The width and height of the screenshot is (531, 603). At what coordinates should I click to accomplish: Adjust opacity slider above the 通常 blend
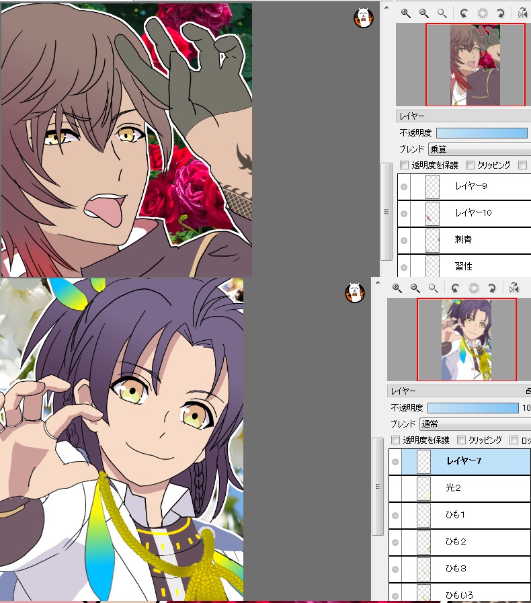click(473, 407)
